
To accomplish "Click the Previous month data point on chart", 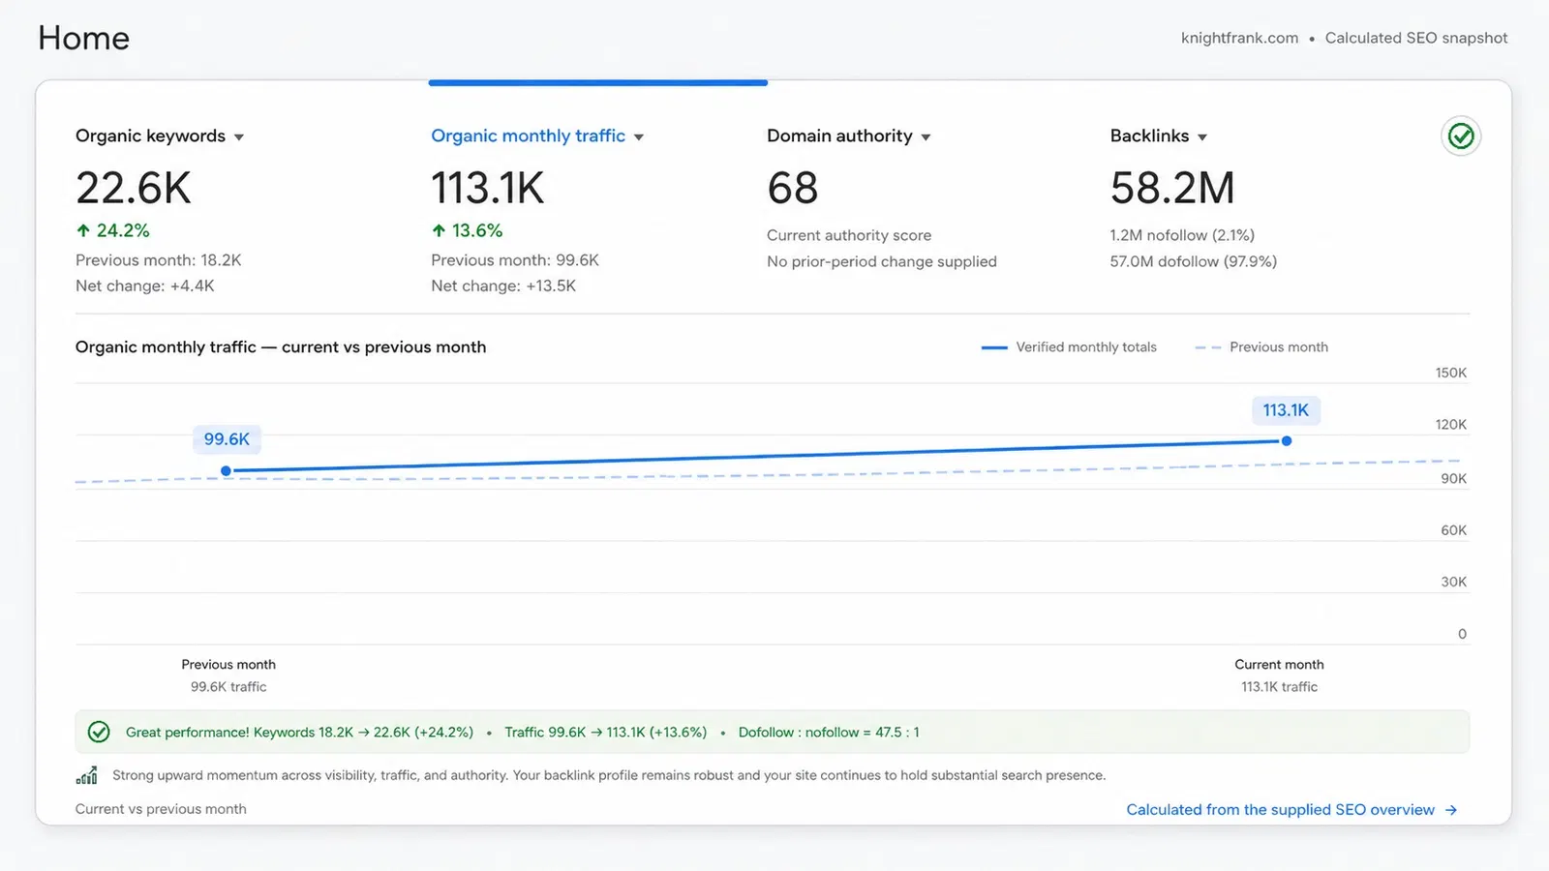I will click(x=226, y=471).
